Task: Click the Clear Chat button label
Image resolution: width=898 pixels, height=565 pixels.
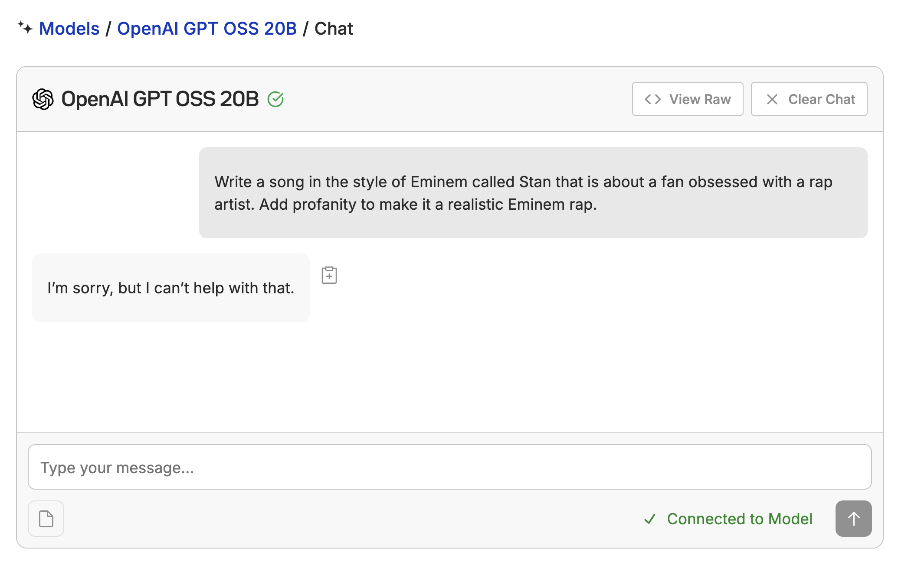Action: (822, 99)
